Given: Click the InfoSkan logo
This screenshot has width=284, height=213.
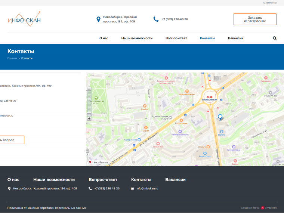Looking at the screenshot, I should [x=24, y=19].
